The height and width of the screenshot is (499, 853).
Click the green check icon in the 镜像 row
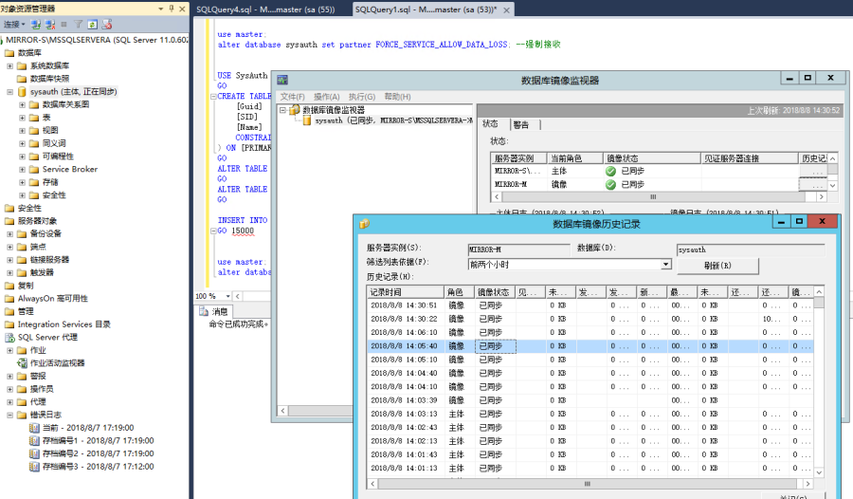(611, 185)
